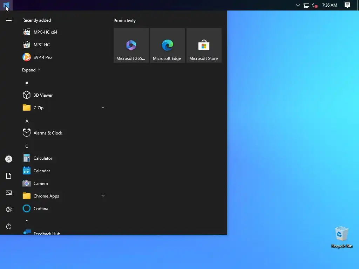The image size is (359, 269).
Task: Open the Camera app
Action: [64, 184]
